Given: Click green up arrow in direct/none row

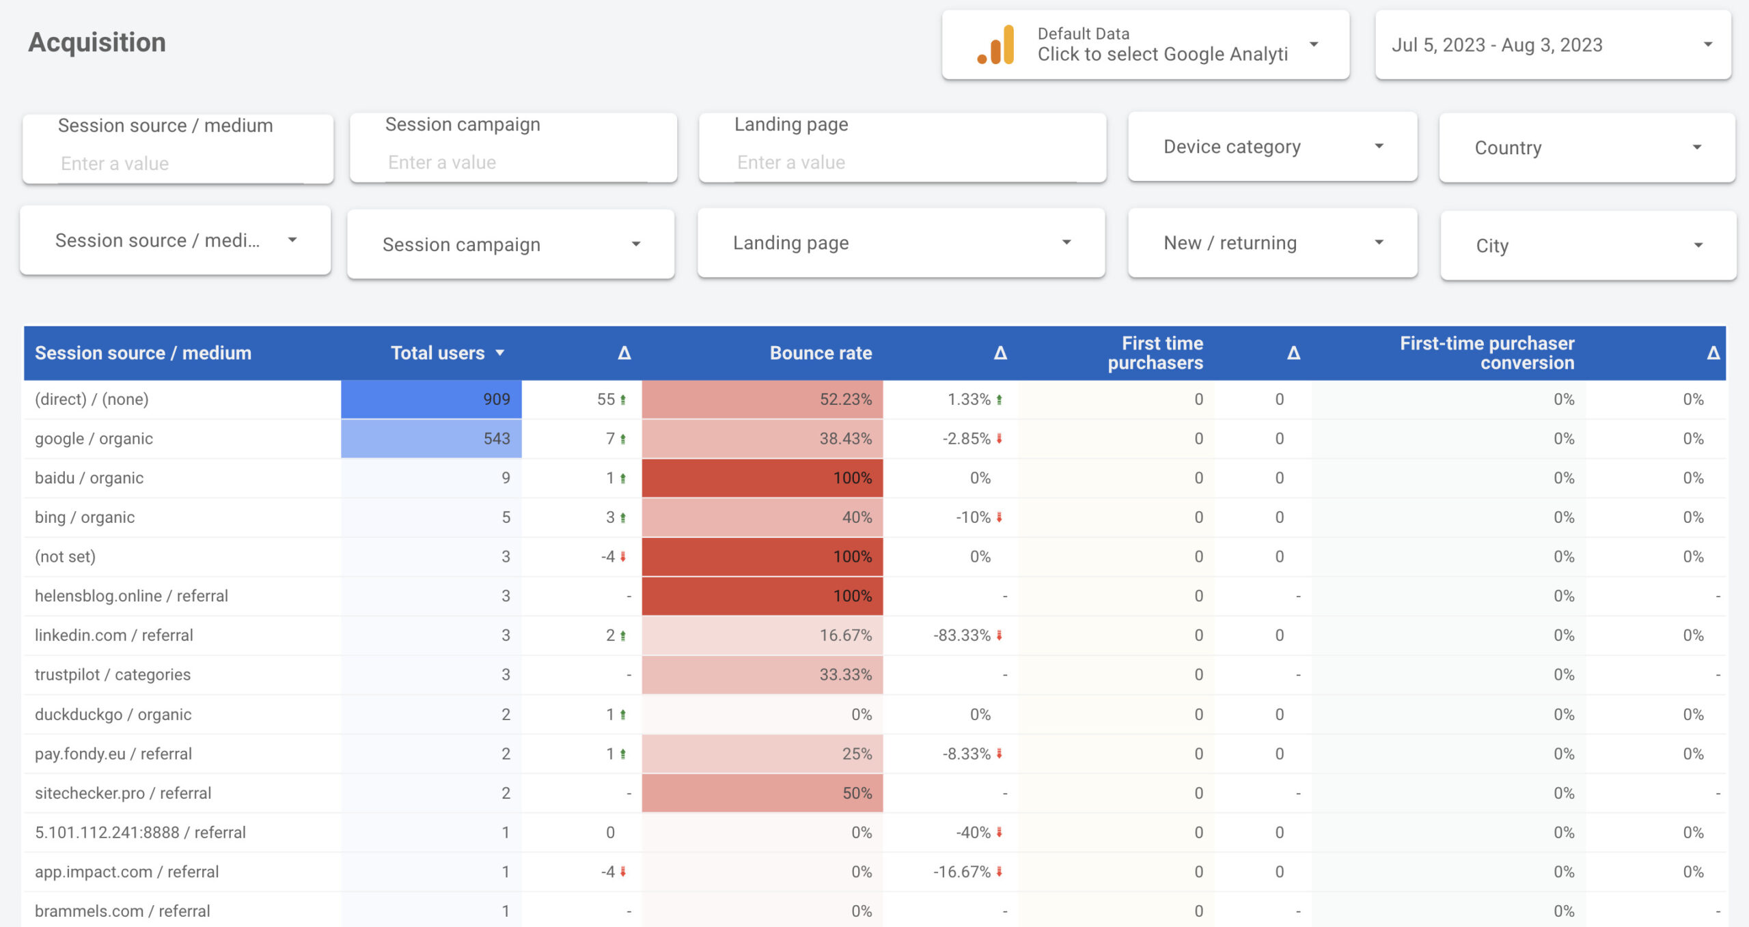Looking at the screenshot, I should [623, 400].
